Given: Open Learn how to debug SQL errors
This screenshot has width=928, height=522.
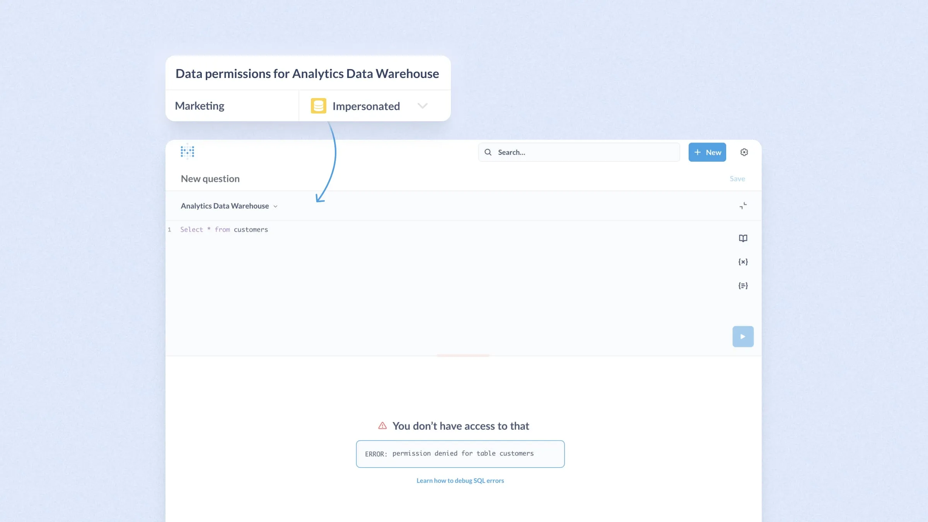Looking at the screenshot, I should 460,481.
